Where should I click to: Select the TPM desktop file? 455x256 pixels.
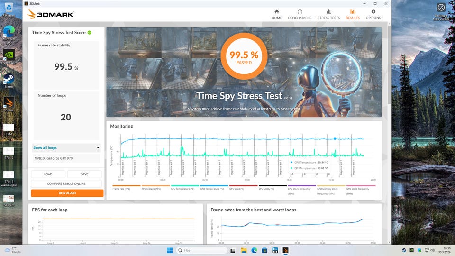tap(9, 129)
